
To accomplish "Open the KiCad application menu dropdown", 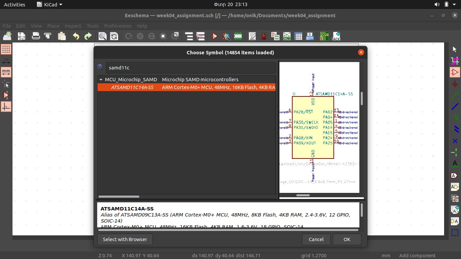I will click(x=49, y=4).
